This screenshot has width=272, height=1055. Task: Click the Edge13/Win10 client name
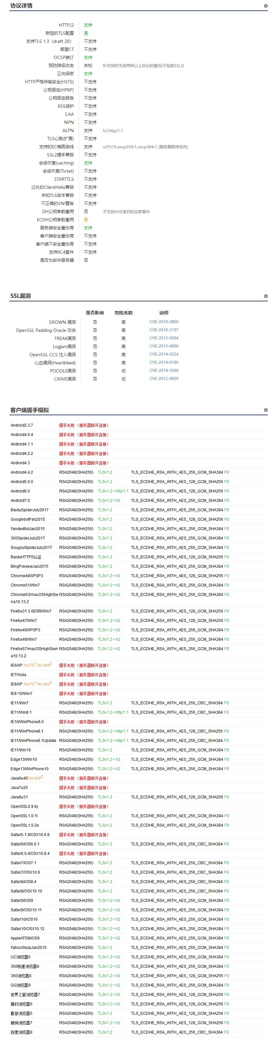(24, 760)
